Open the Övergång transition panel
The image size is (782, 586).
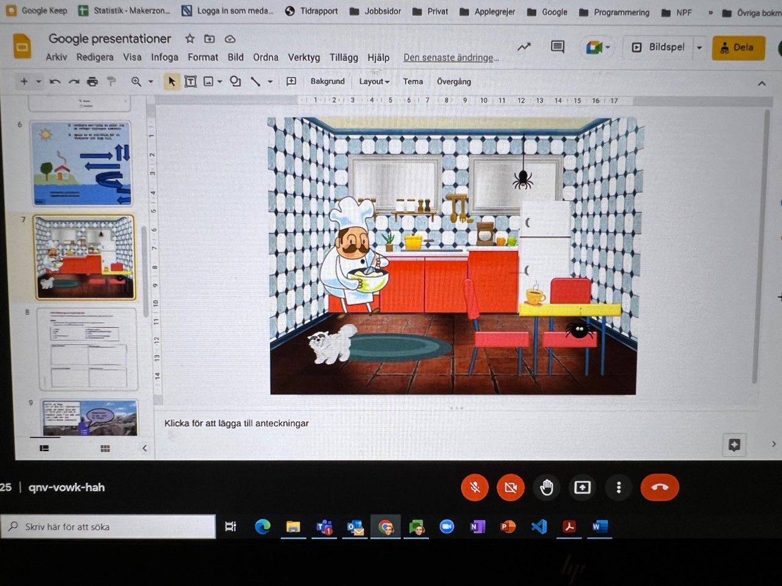454,81
